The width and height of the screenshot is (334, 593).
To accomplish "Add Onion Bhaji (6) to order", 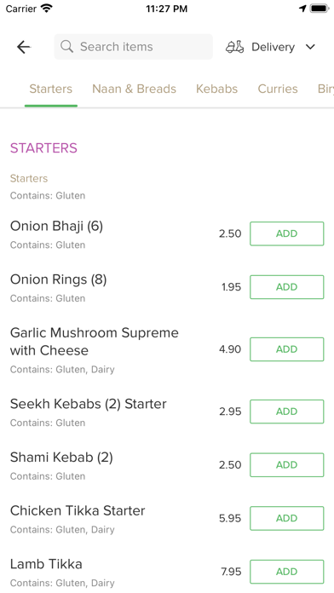I will click(287, 233).
